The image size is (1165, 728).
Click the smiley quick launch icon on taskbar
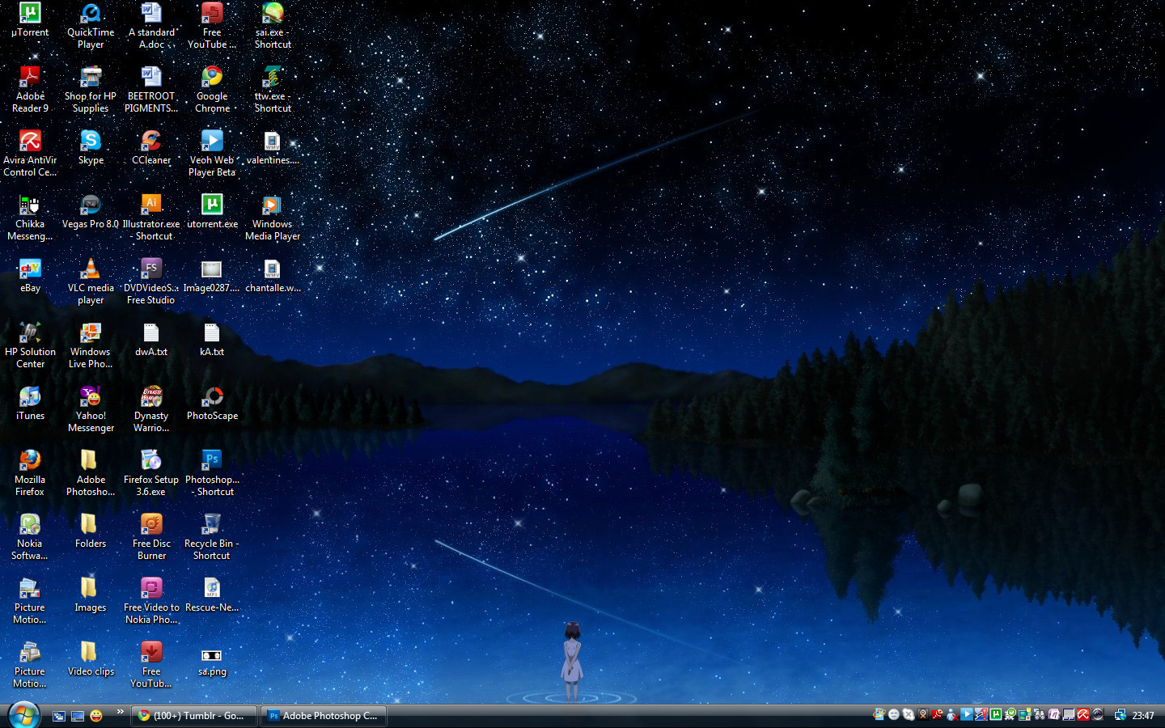[x=96, y=716]
